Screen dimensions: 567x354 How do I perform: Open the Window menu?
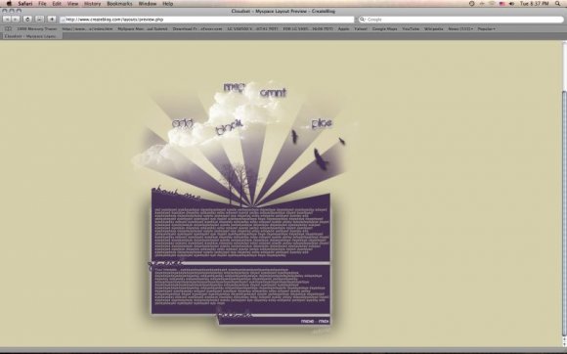tap(148, 4)
